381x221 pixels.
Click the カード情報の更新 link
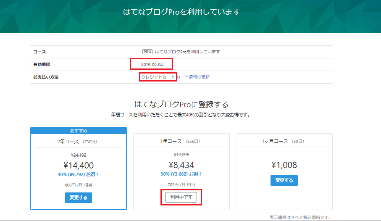coord(193,77)
